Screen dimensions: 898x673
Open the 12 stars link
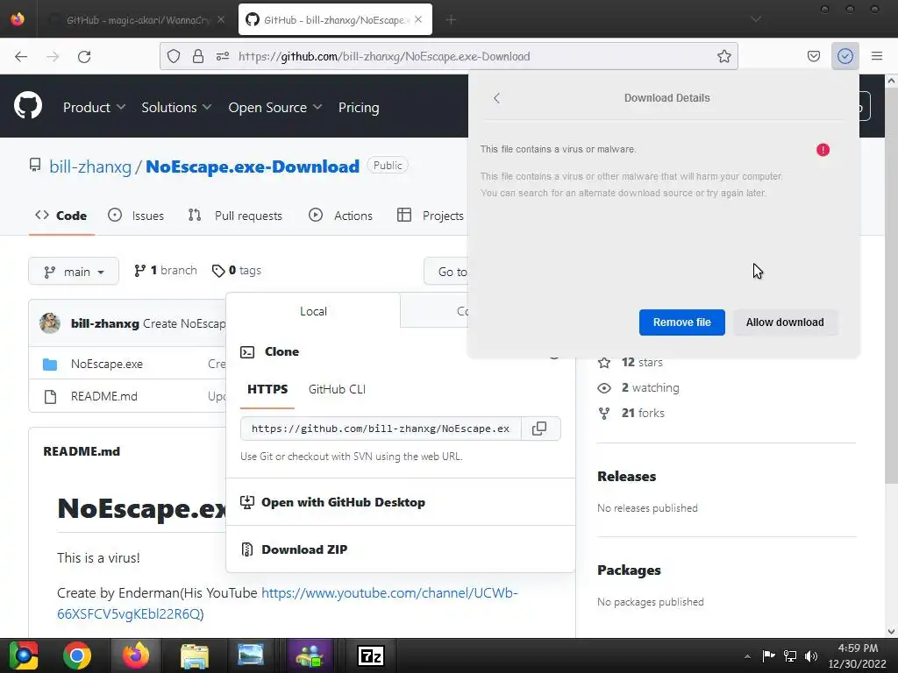pyautogui.click(x=631, y=362)
